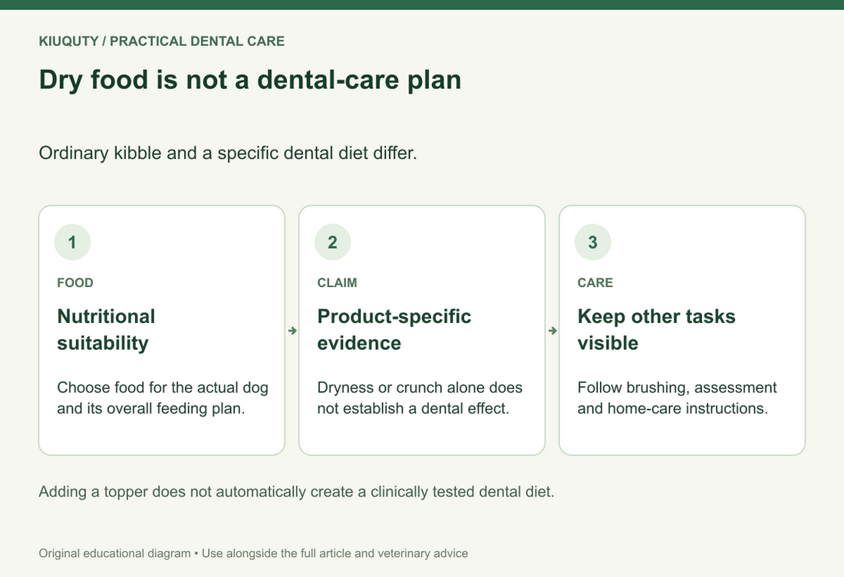Click the arrow between the Food and Claim cards
The image size is (844, 577).
click(292, 331)
